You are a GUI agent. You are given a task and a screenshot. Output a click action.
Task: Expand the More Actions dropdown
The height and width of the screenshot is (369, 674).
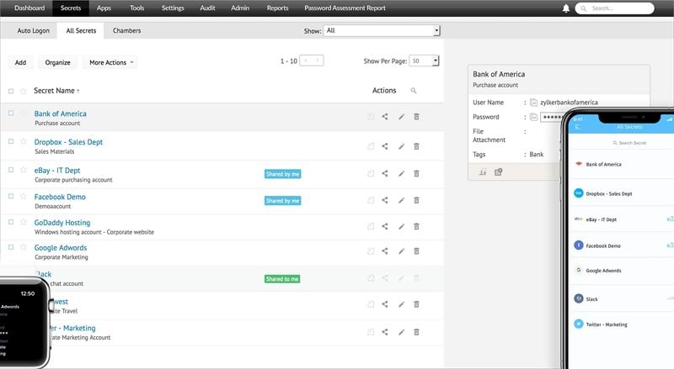(110, 62)
